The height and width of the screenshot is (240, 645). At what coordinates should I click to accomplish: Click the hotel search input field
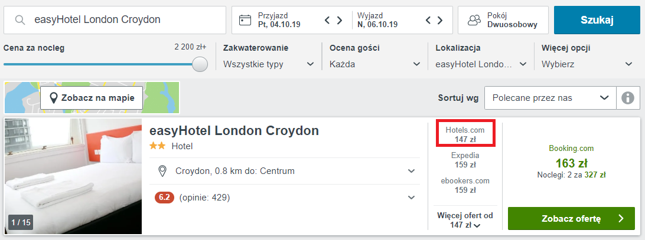tap(124, 20)
